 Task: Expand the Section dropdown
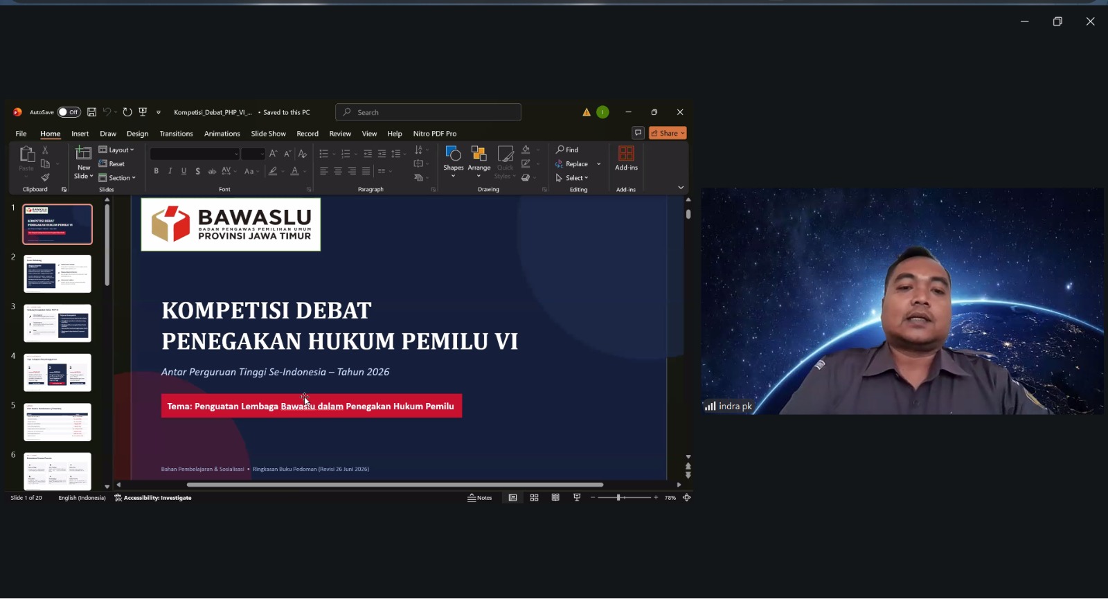coord(117,178)
